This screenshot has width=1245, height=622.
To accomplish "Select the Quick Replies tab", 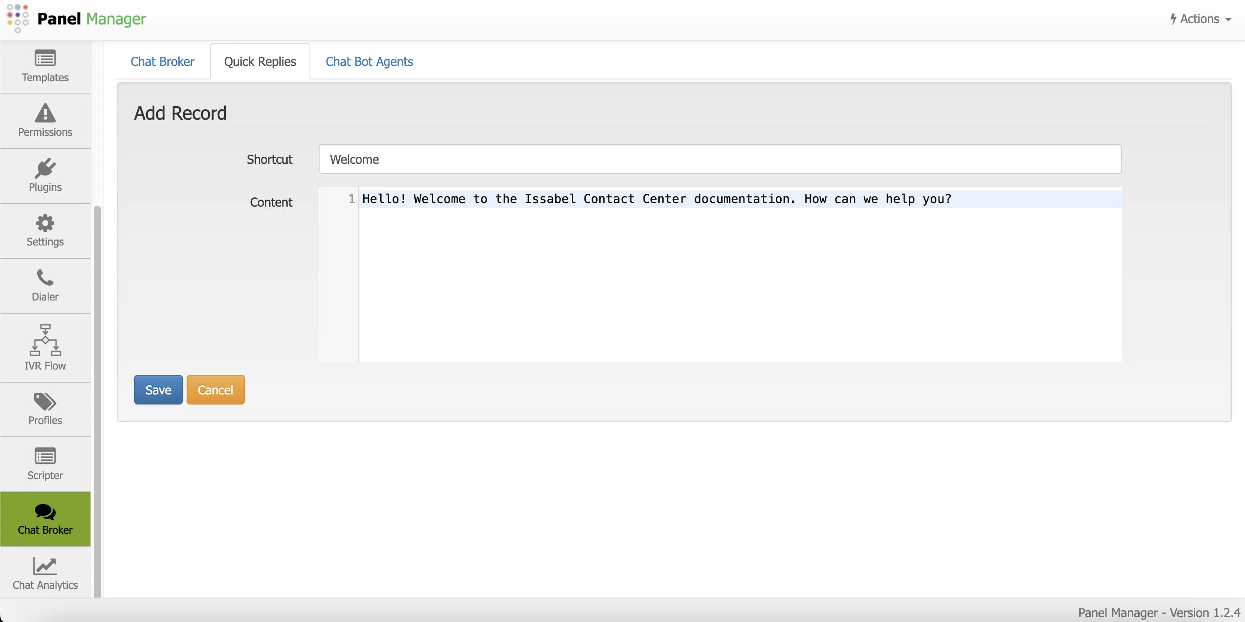I will 260,61.
